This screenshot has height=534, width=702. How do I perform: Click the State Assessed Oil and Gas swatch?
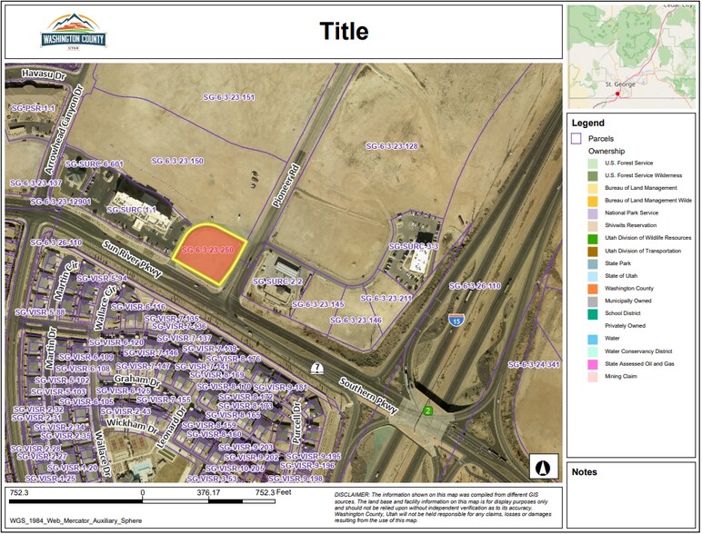pos(593,363)
